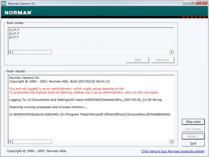Click the Add scan area button
This screenshot has width=209, height=157.
tap(138, 60)
